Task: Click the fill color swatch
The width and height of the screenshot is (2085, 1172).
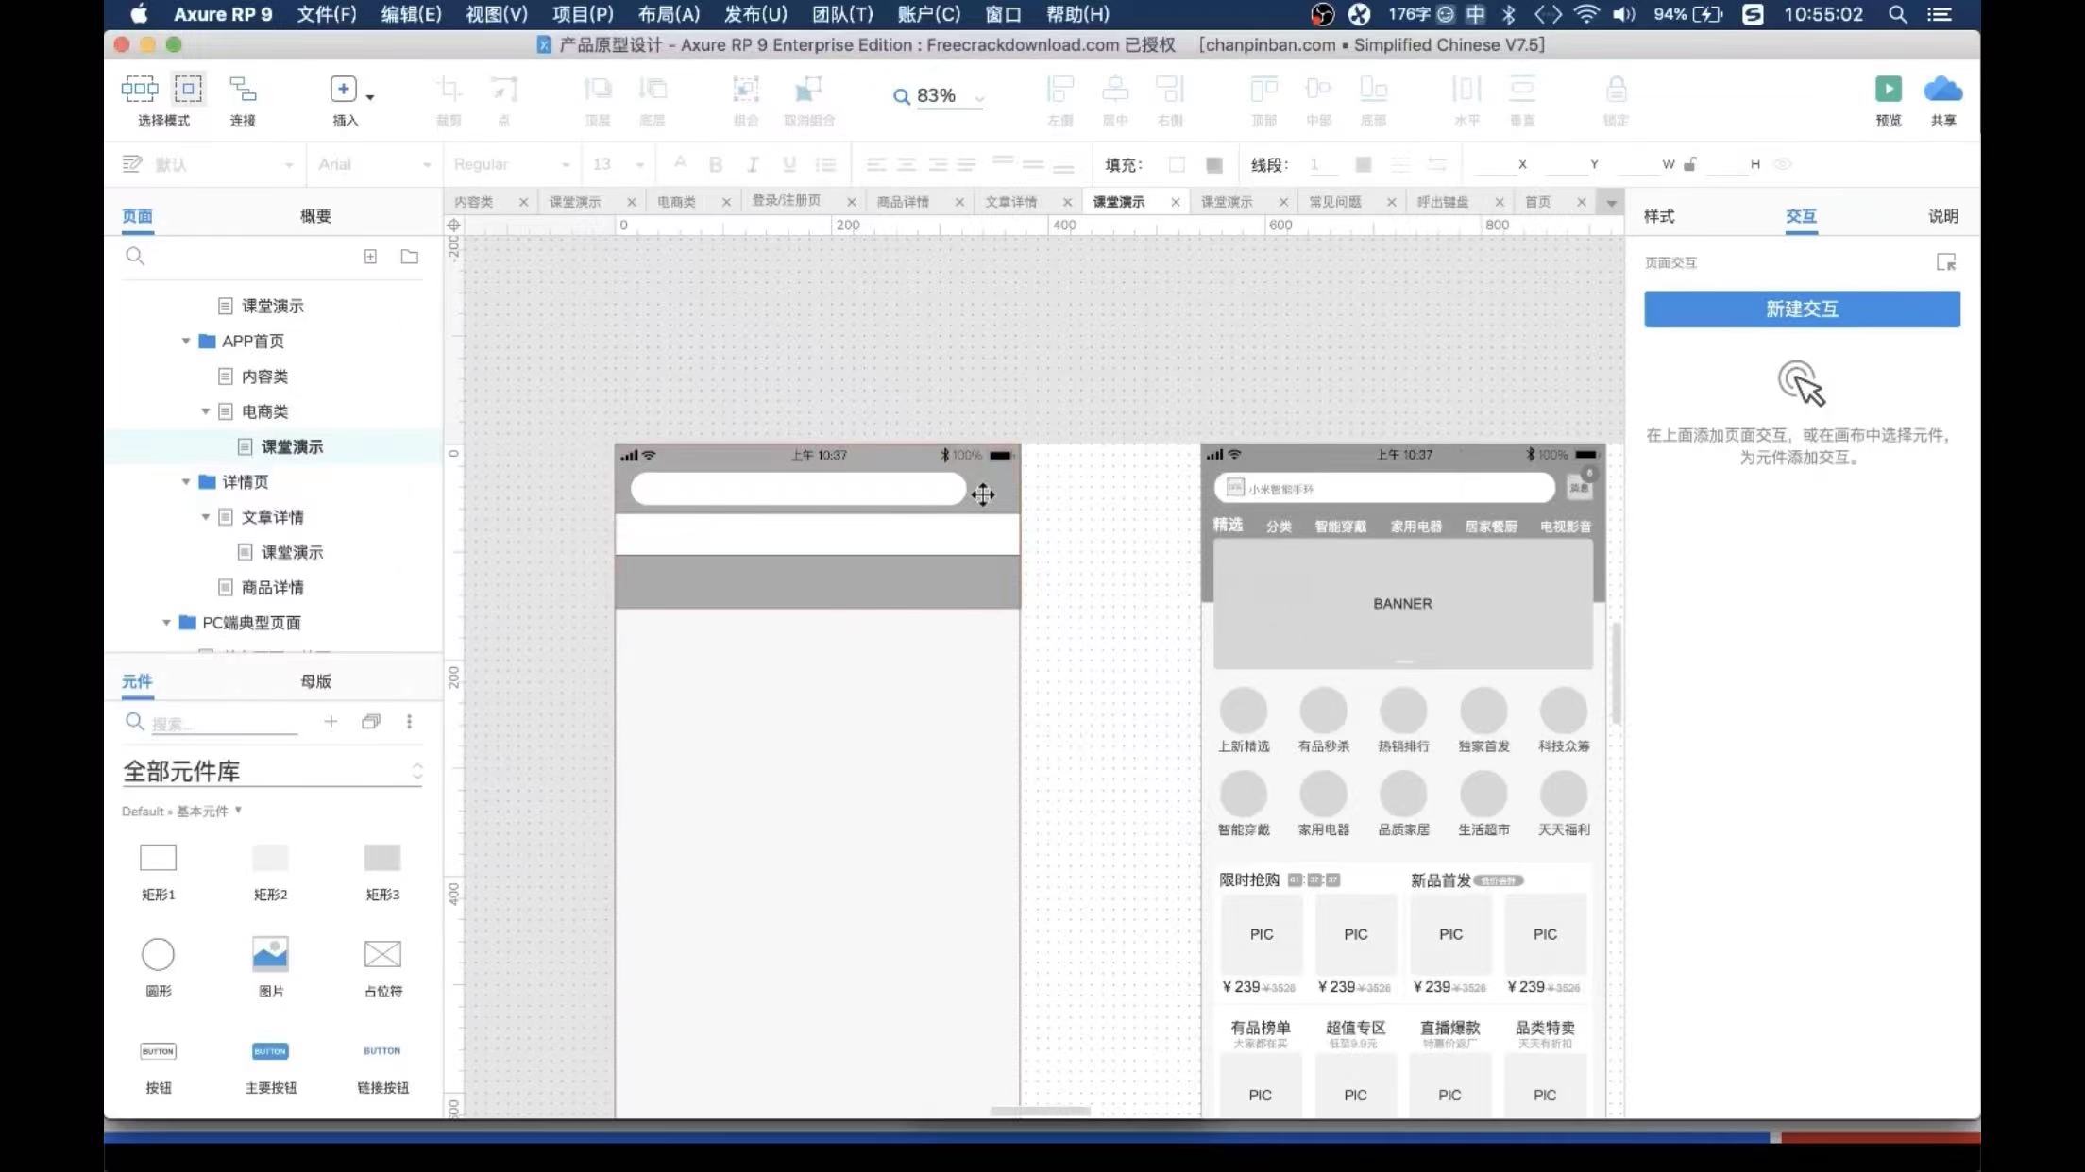Action: click(1177, 165)
